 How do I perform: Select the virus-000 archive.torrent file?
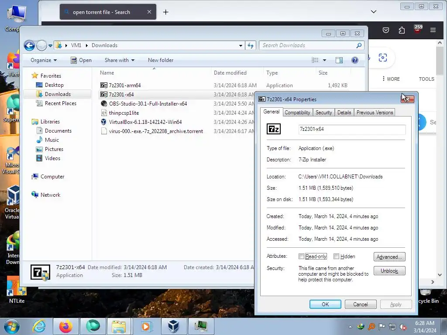pos(156,131)
